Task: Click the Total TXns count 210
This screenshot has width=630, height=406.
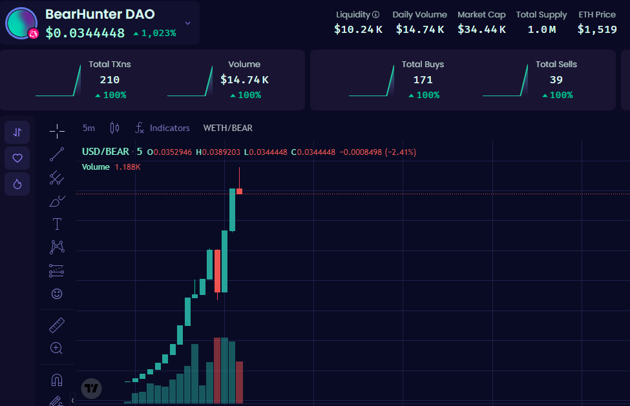Action: pyautogui.click(x=110, y=80)
